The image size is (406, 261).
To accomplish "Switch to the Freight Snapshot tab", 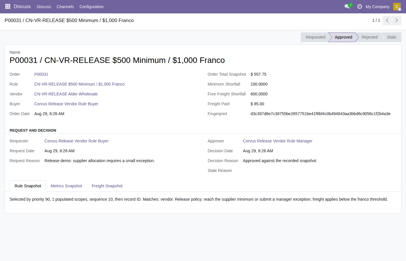I will point(107,186).
